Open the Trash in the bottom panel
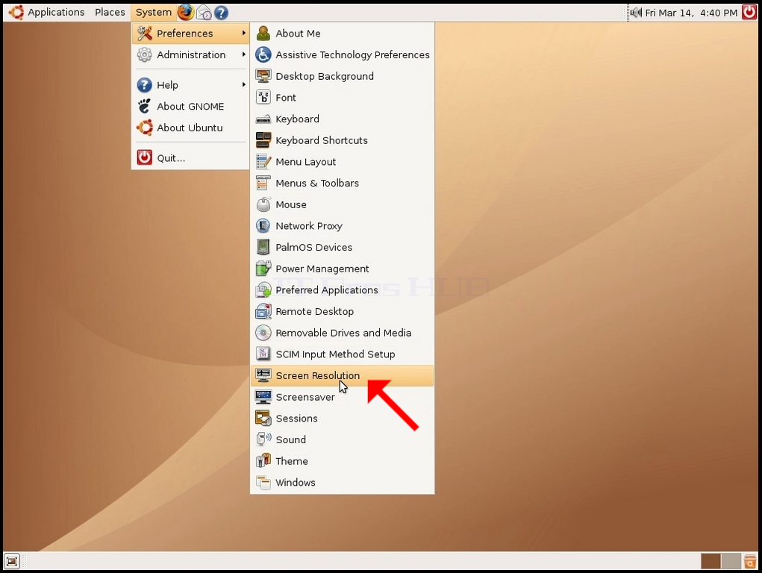This screenshot has height=573, width=762. pyautogui.click(x=750, y=561)
